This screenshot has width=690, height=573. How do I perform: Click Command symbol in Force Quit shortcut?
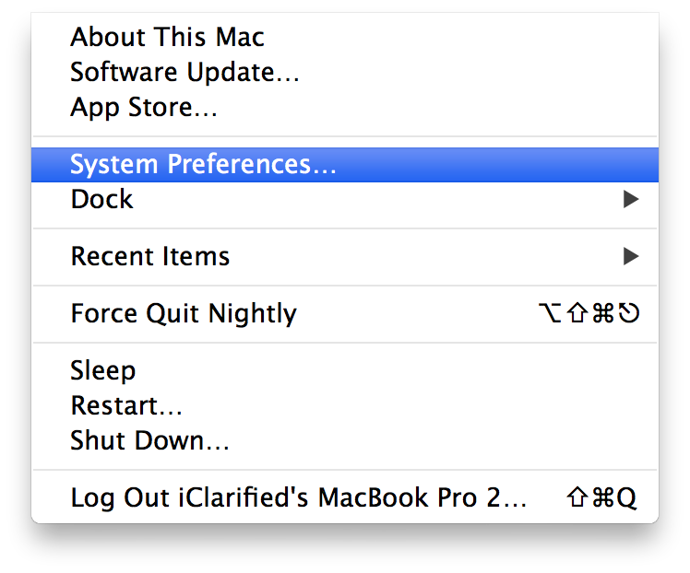click(603, 314)
